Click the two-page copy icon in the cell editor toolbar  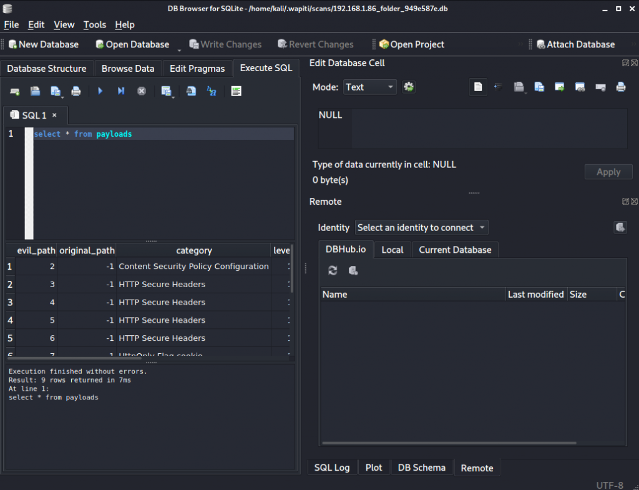coord(539,87)
